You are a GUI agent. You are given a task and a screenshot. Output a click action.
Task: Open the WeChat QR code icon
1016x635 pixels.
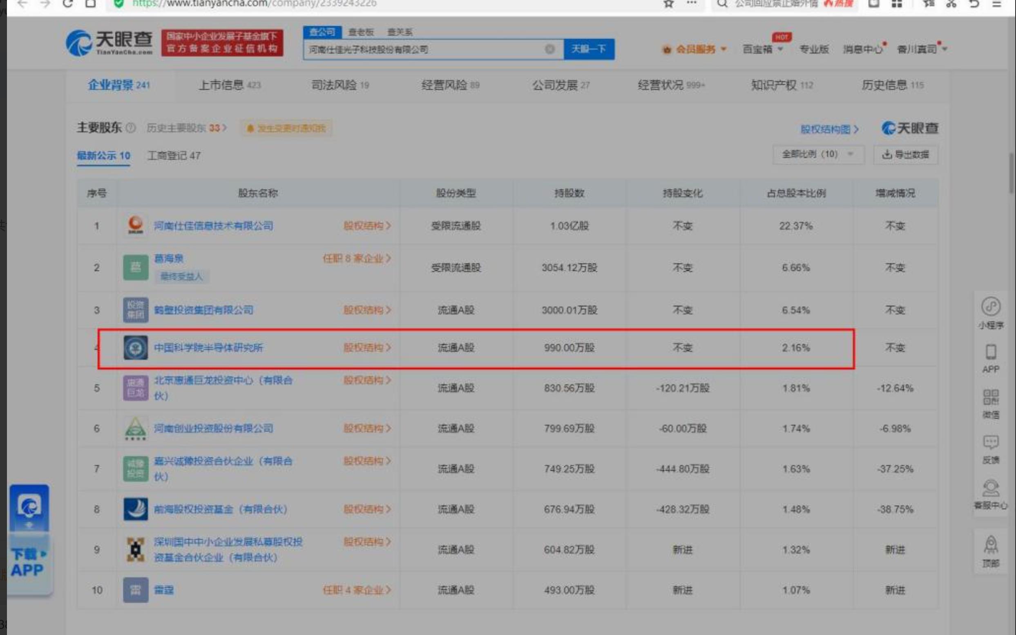pos(990,397)
